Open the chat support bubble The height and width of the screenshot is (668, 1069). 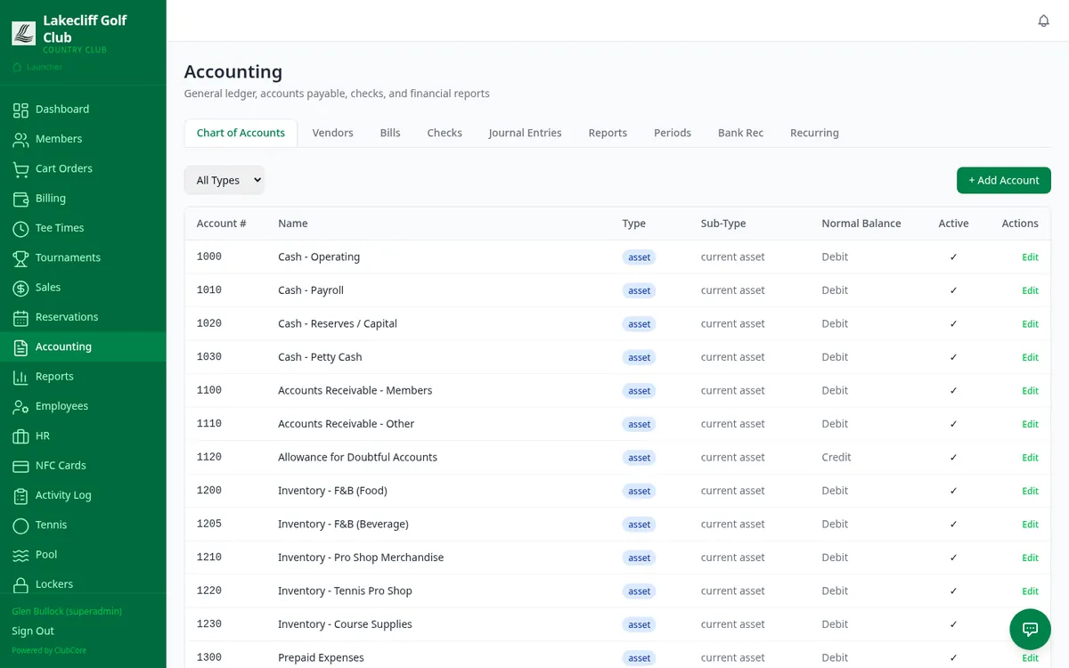click(1030, 629)
